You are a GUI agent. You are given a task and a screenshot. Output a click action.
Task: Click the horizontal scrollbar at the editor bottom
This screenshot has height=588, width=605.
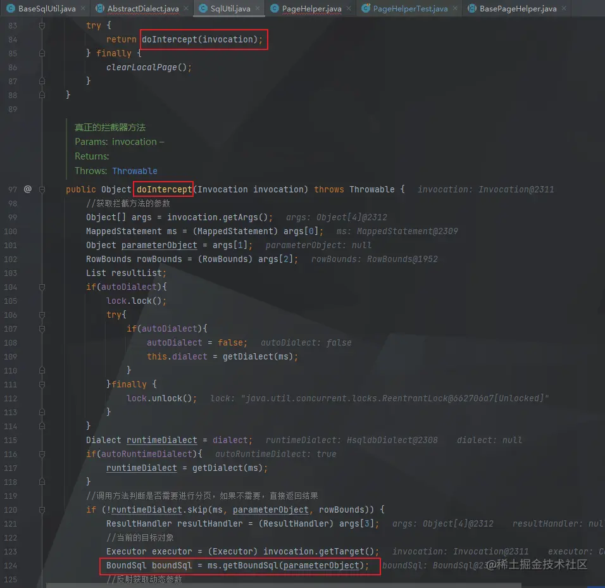(x=284, y=585)
